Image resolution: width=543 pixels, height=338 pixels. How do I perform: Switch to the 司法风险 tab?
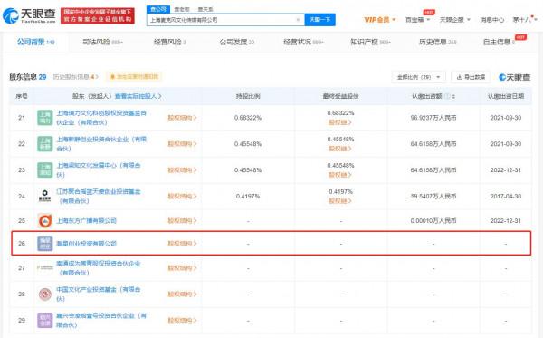pyautogui.click(x=102, y=42)
